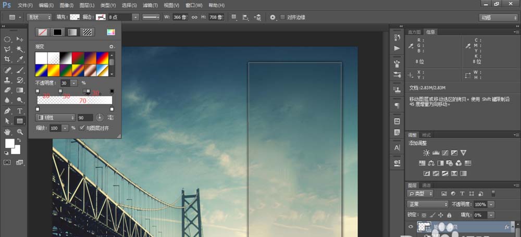The width and height of the screenshot is (521, 237).
Task: Toggle link width and height chain
Action: pyautogui.click(x=194, y=17)
